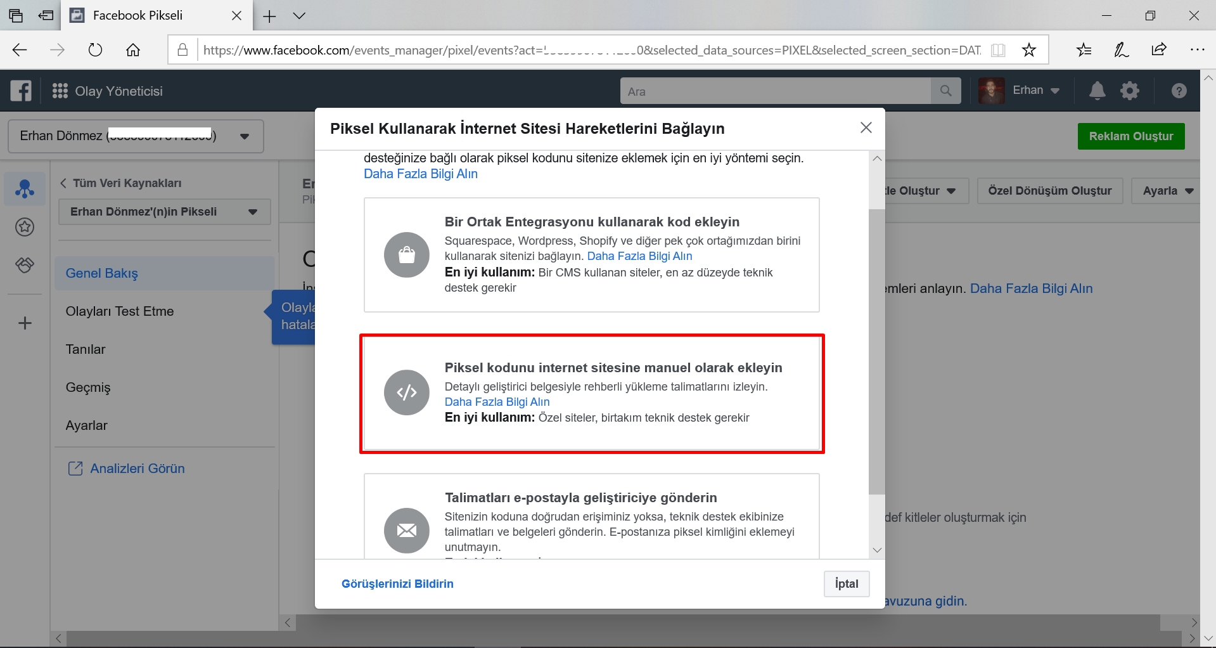The height and width of the screenshot is (648, 1216).
Task: Click the search magnifier button
Action: [x=946, y=91]
